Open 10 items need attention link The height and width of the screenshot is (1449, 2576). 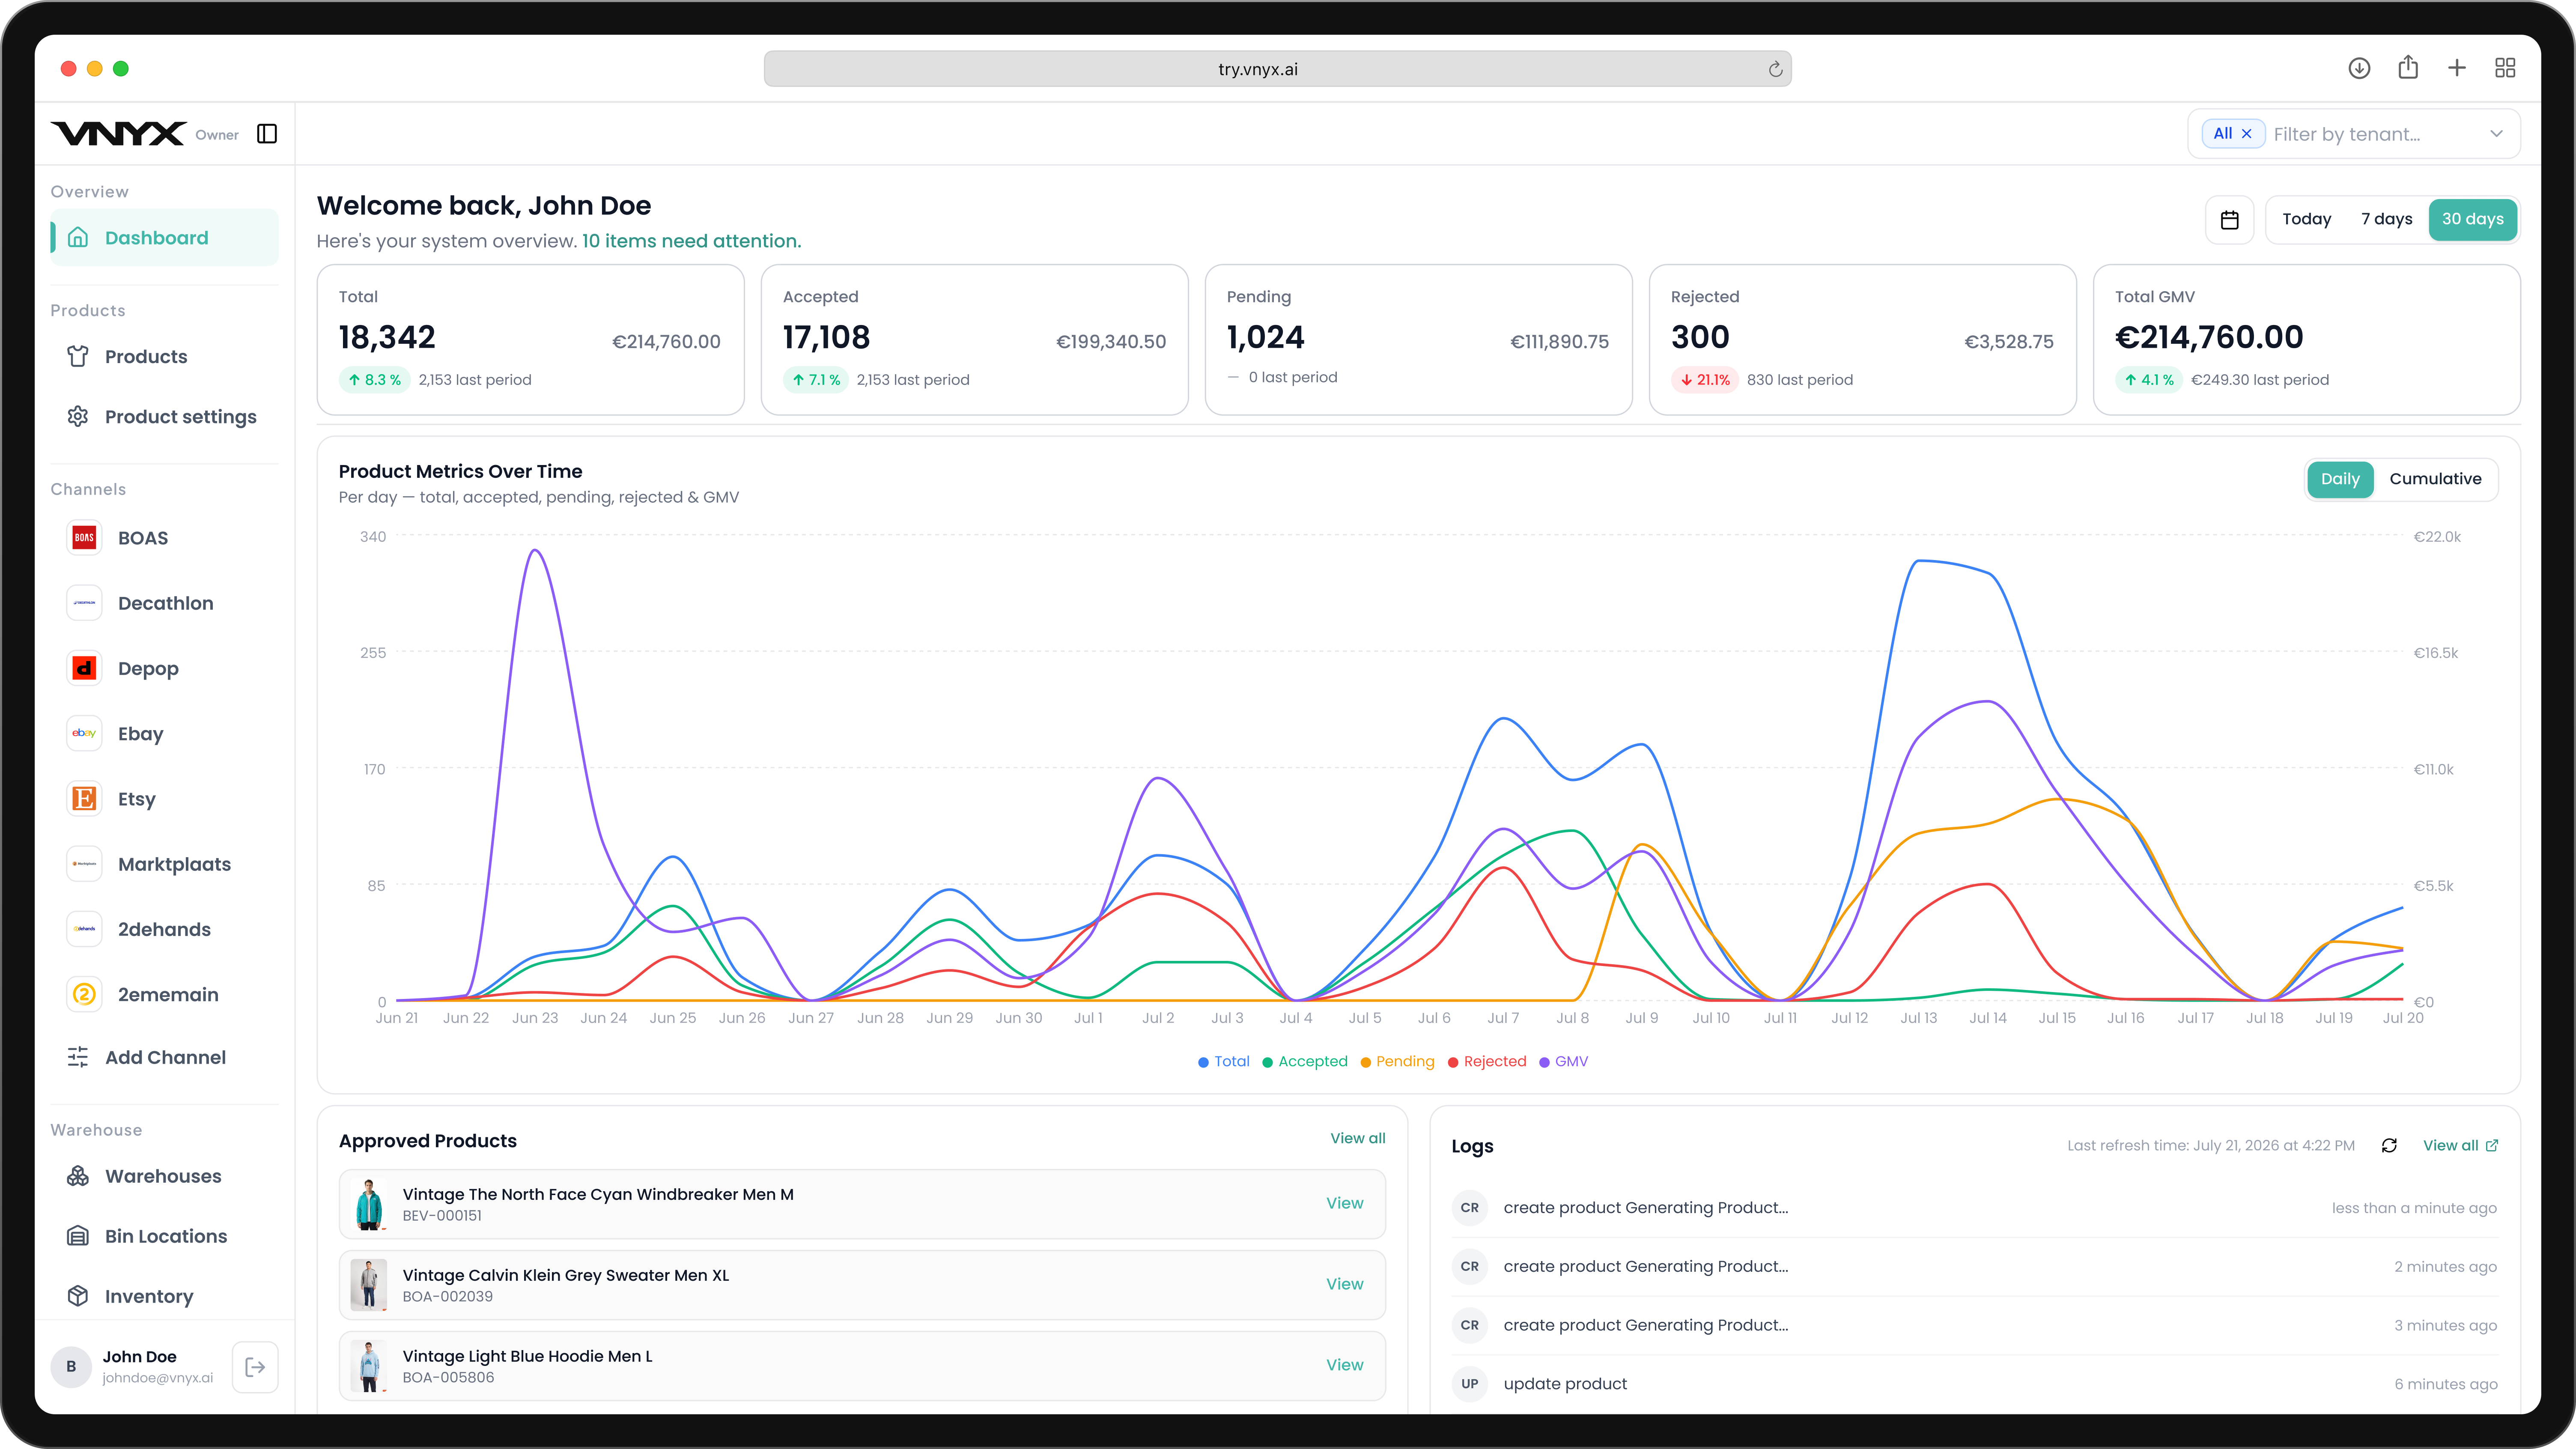click(x=691, y=241)
